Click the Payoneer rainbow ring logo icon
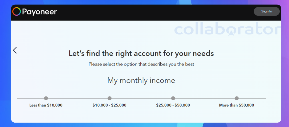Viewport: 289px width, 127px height. [17, 12]
